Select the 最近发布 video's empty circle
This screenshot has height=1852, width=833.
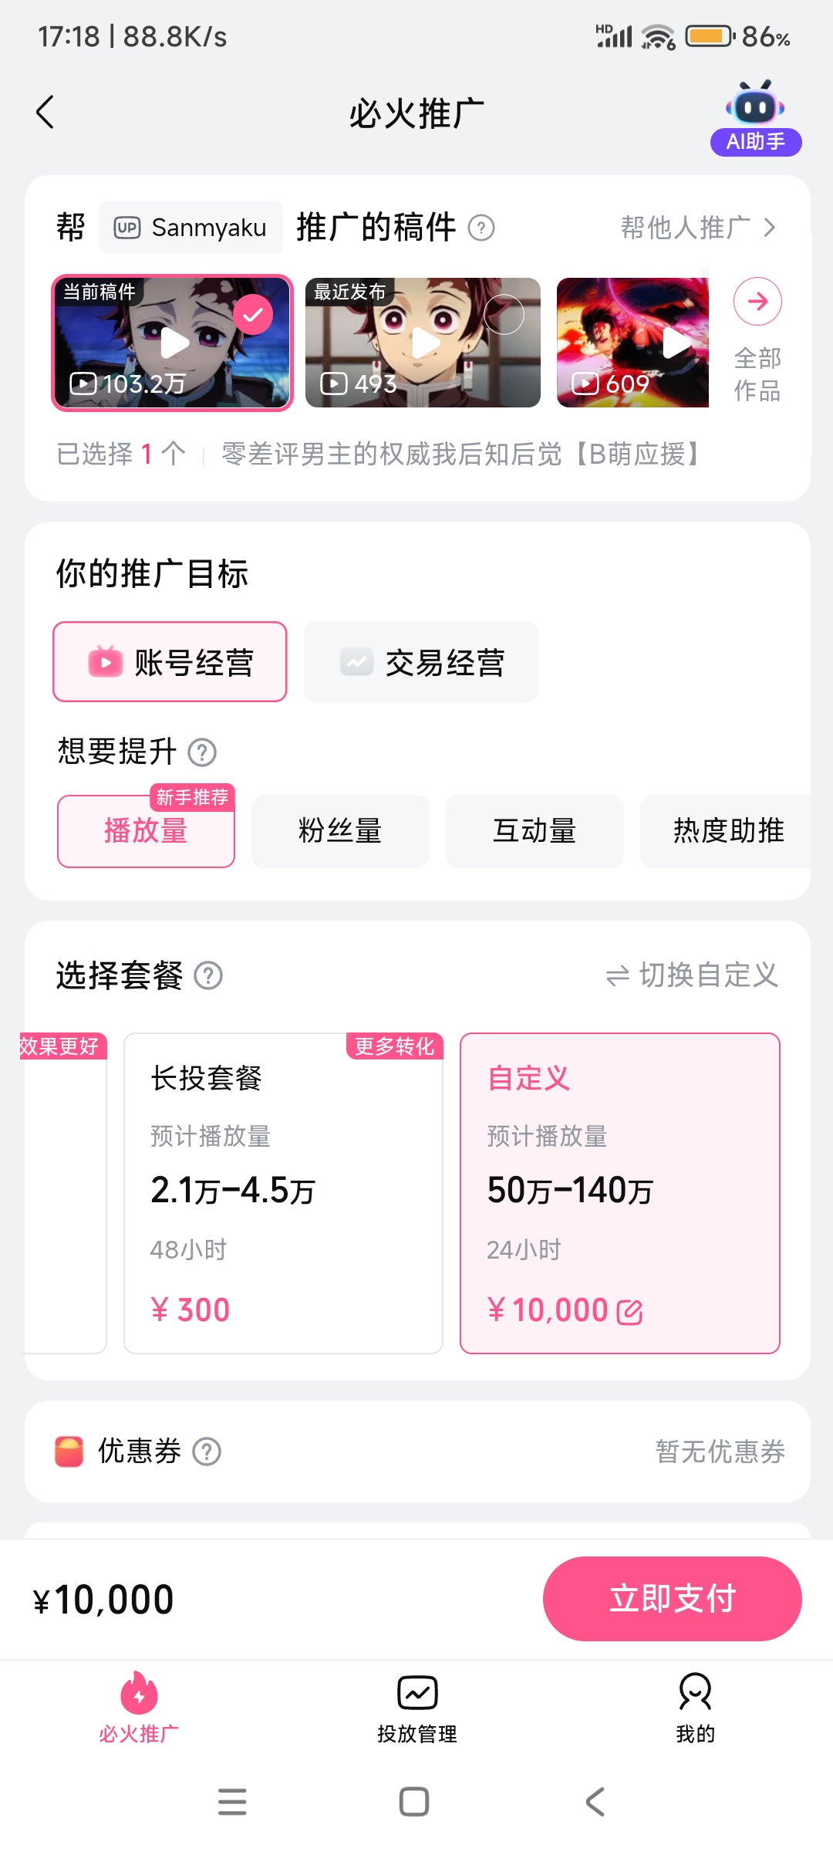click(x=504, y=315)
